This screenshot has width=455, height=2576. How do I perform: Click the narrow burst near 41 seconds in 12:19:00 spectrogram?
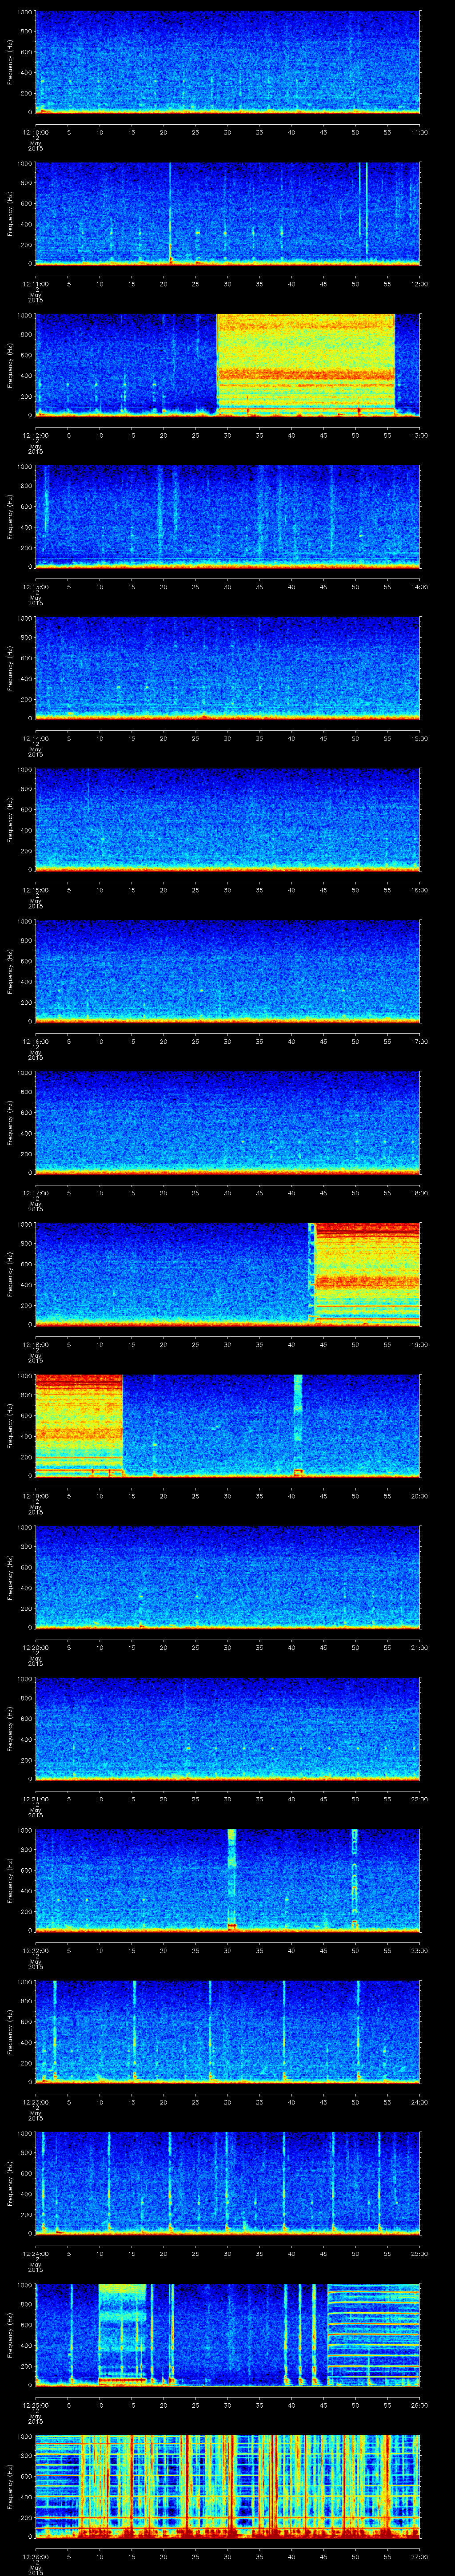point(298,1425)
